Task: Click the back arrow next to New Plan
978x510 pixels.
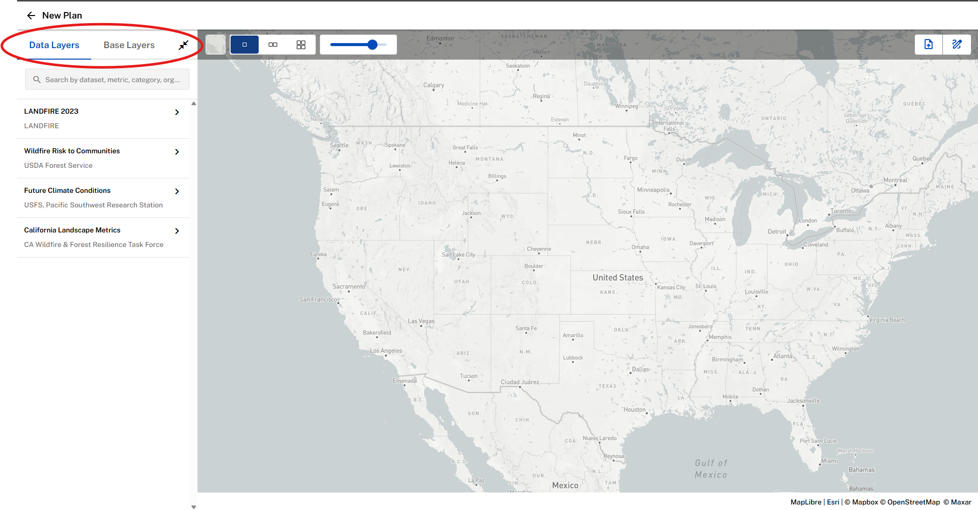Action: click(31, 15)
